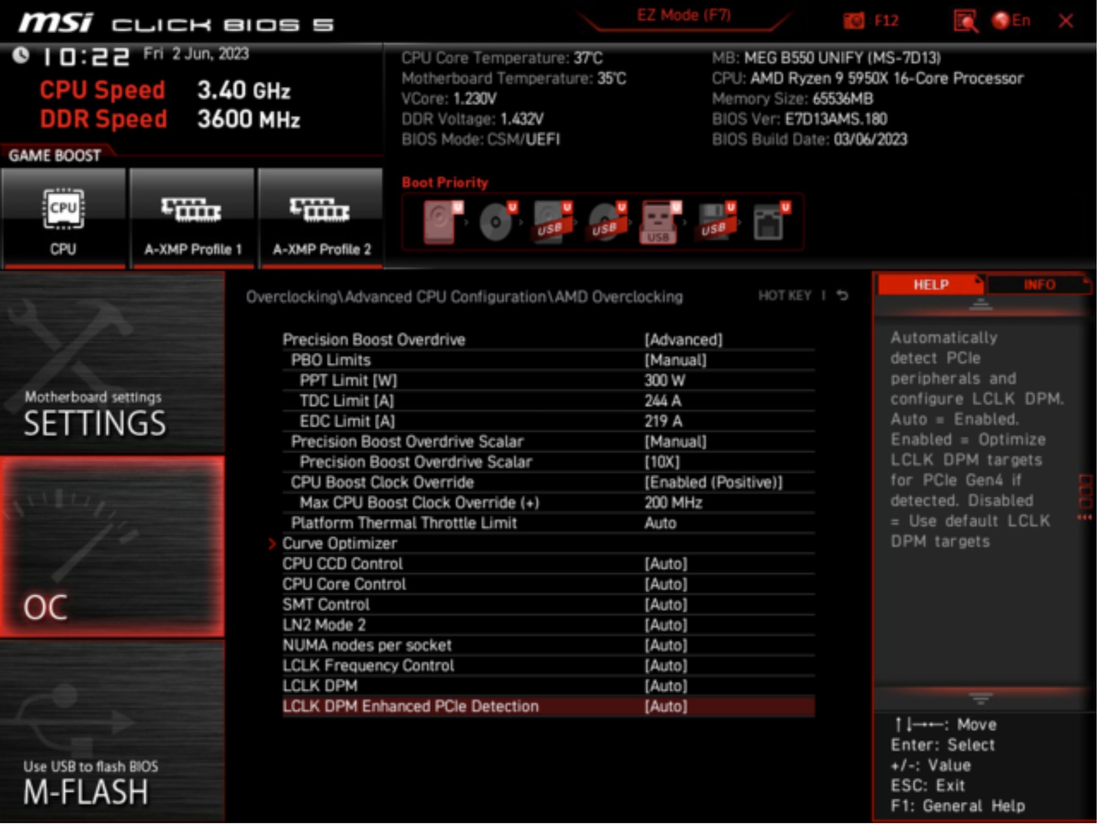Click the screenshot camera F12 icon
1097x825 pixels.
(854, 21)
